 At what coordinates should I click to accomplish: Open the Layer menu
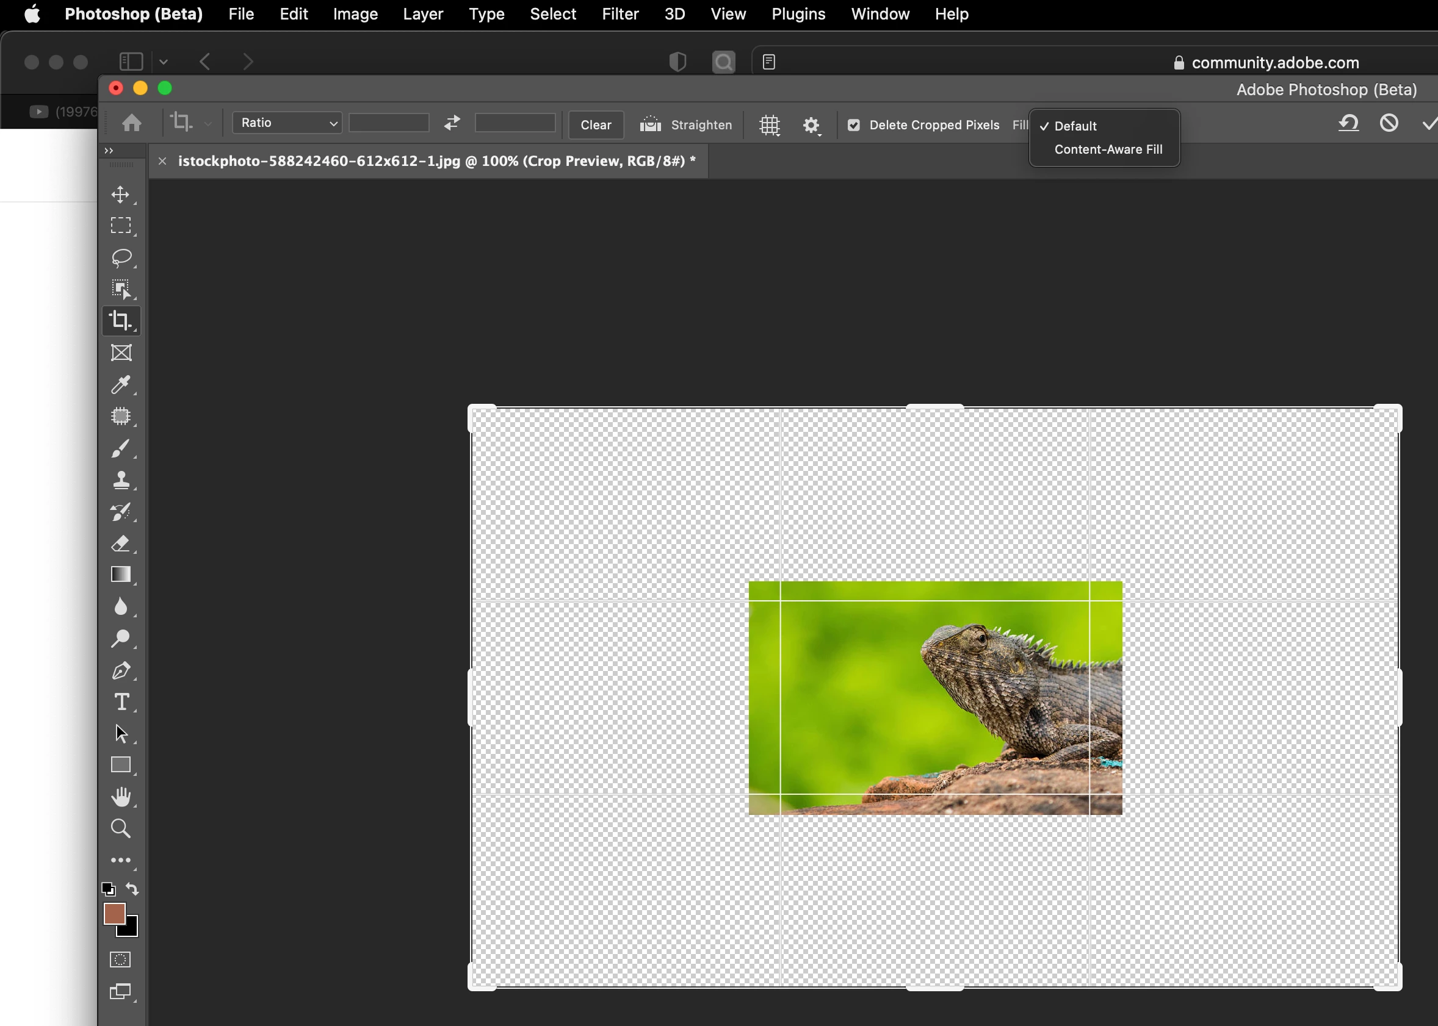tap(423, 14)
